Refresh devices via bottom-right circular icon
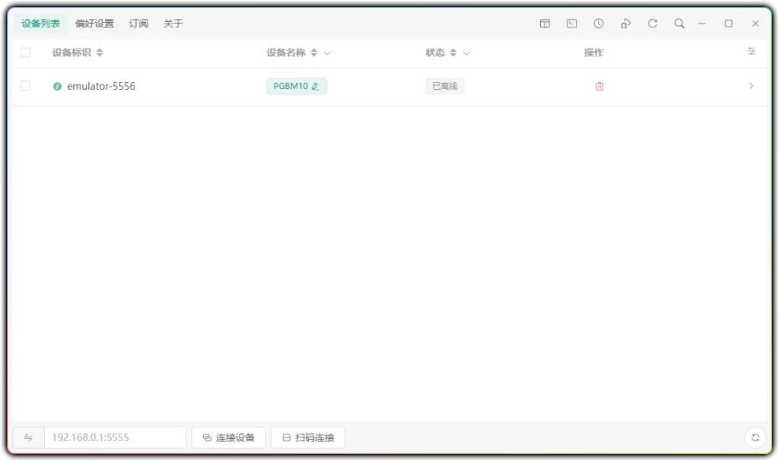The width and height of the screenshot is (779, 461). (x=755, y=437)
